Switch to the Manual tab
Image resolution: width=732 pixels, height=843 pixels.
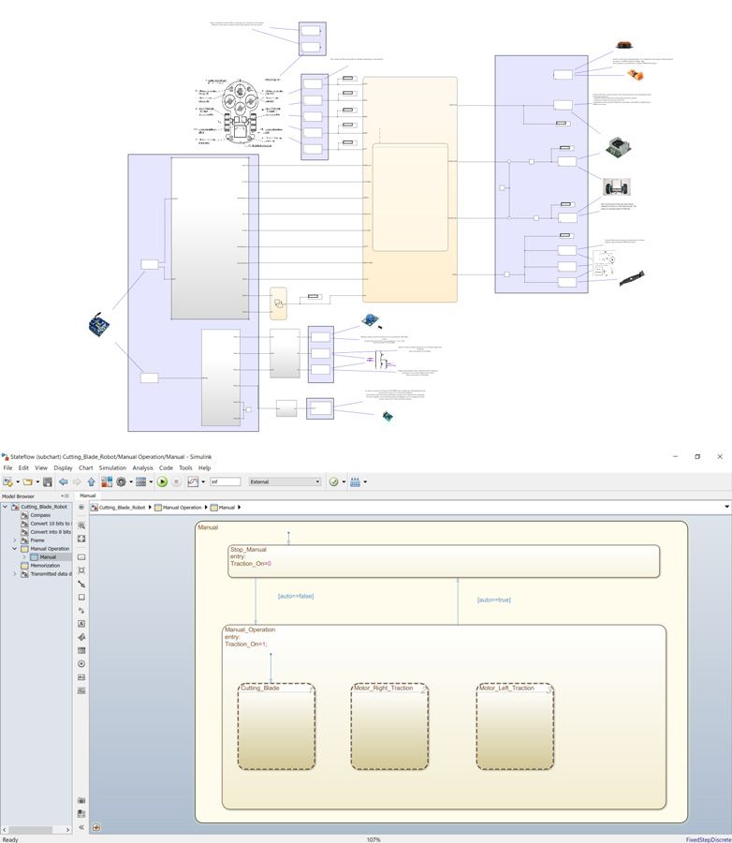tap(88, 495)
